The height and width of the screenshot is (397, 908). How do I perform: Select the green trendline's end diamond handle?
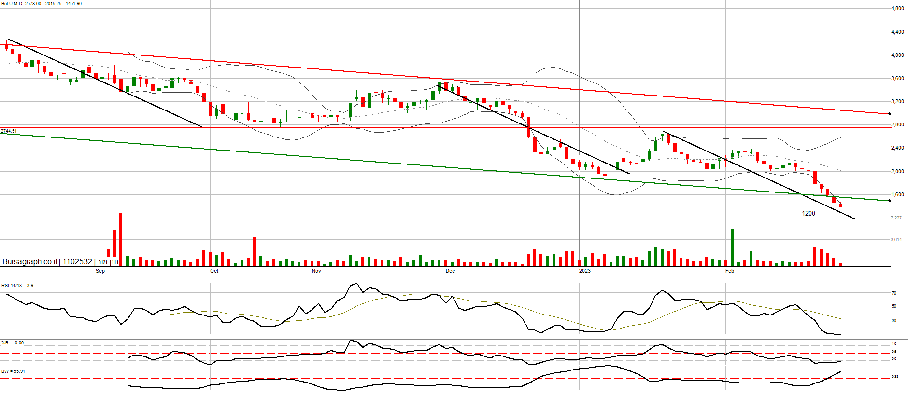[890, 201]
